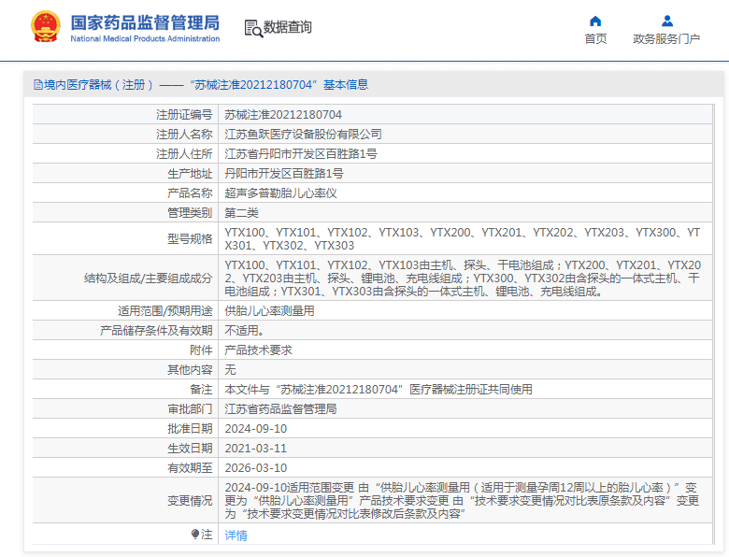Select registration number 苏械注准20212180704 value cell
Viewport: 729px width, 557px height.
[x=465, y=114]
